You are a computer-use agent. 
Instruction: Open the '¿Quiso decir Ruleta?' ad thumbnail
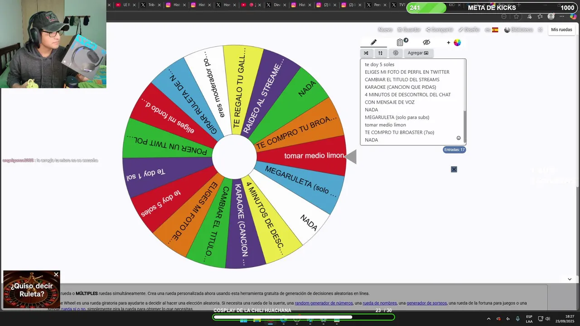click(31, 290)
